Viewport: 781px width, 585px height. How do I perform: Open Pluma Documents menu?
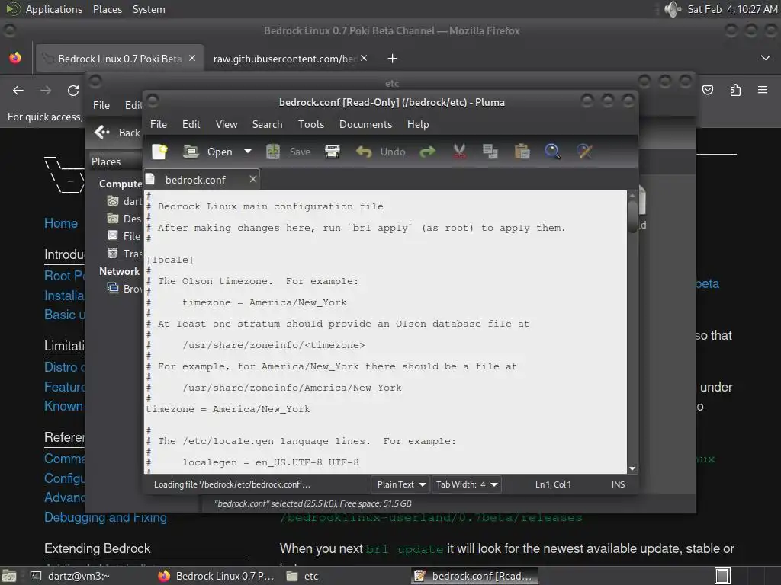[365, 124]
